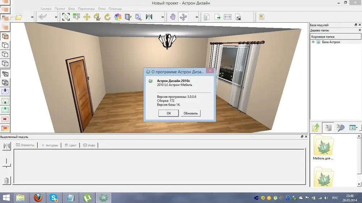Click mirror icon in Выделенный модуль panel
Image resolution: width=362 pixels, height=203 pixels.
7,146
